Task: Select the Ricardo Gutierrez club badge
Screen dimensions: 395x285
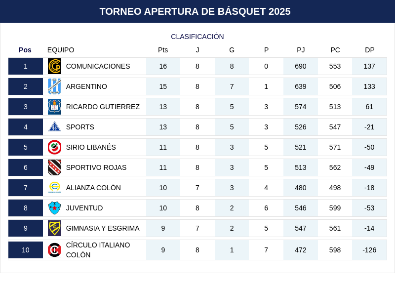Action: (x=54, y=107)
